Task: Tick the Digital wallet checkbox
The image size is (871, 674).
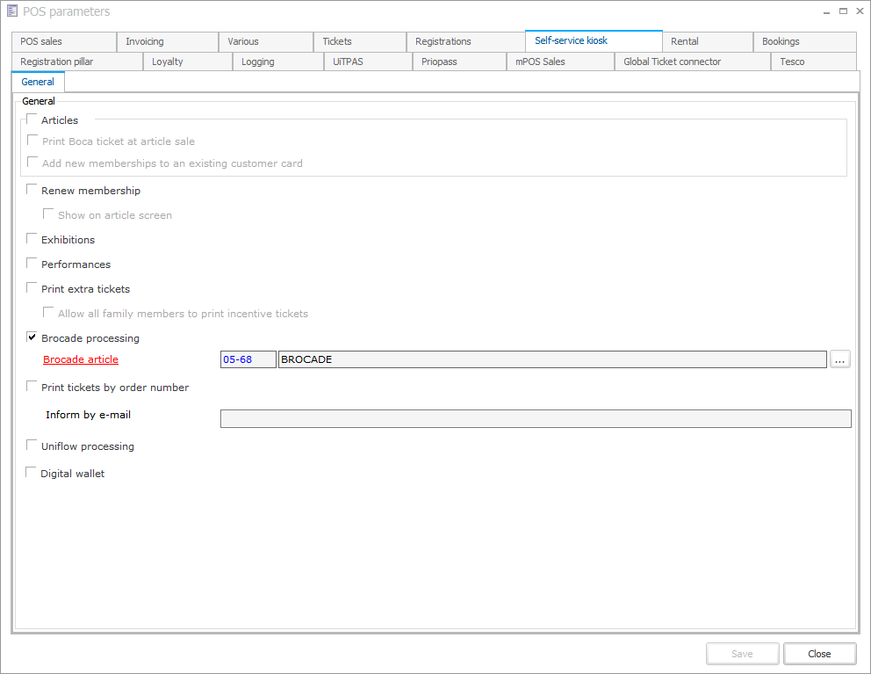Action: (x=32, y=473)
